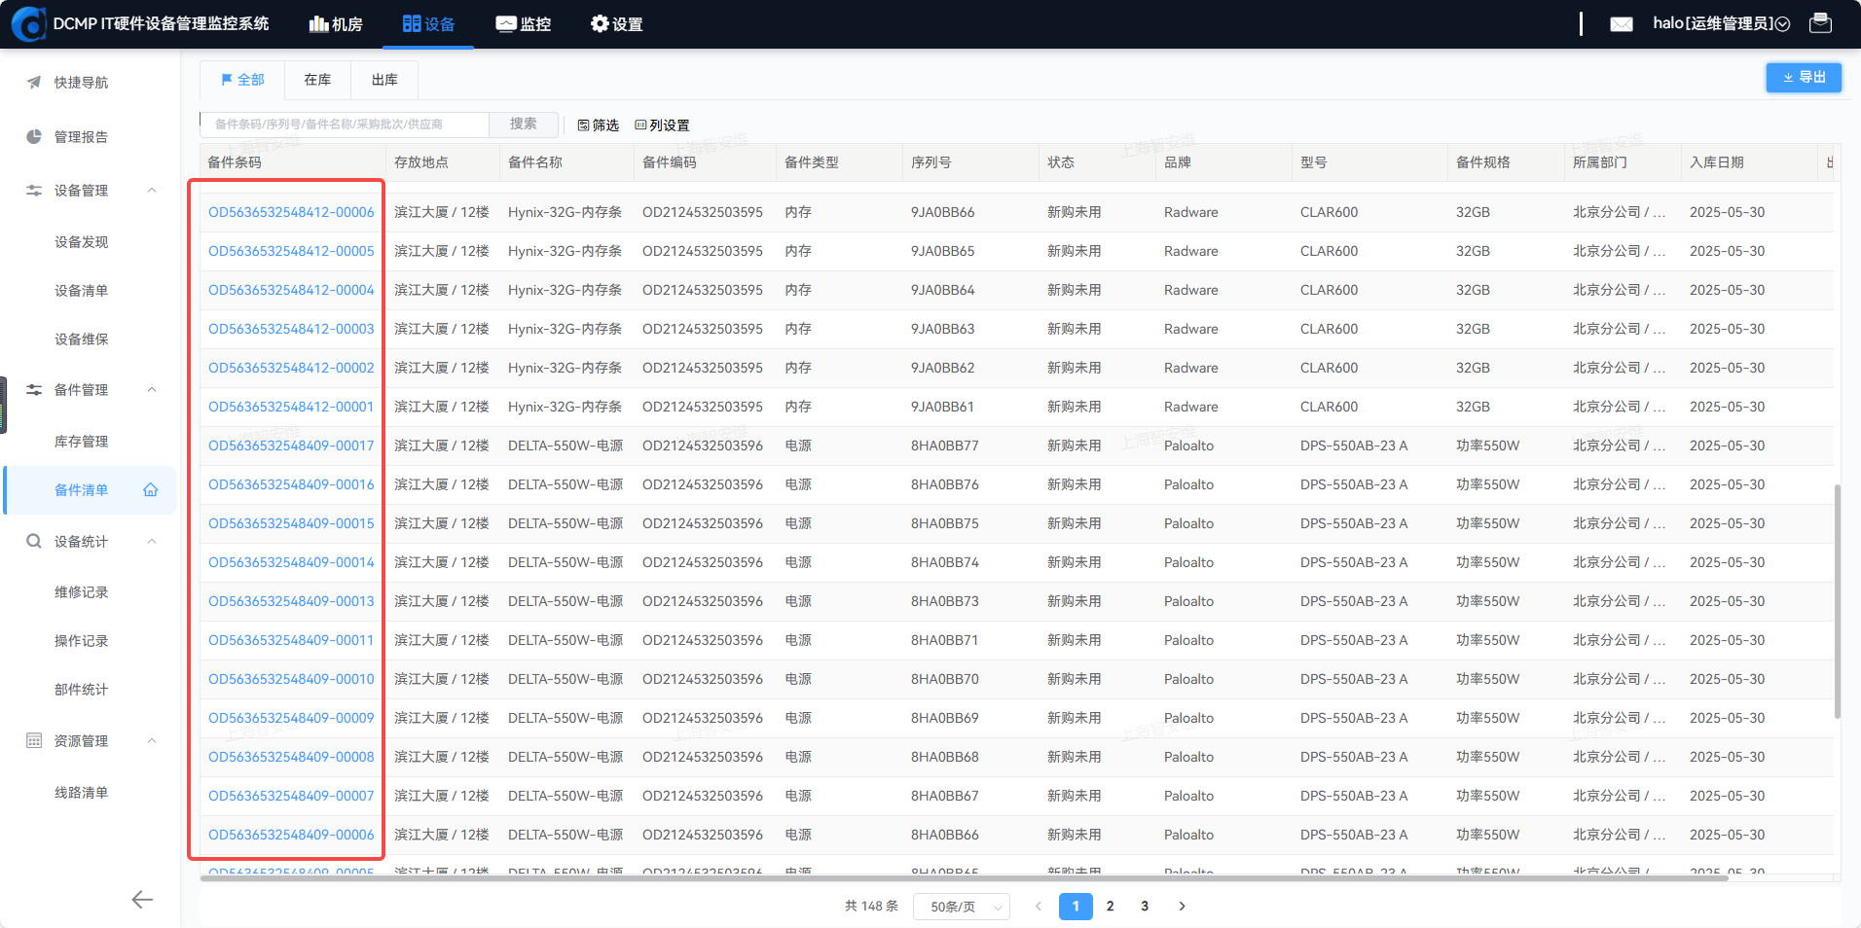Screen dimensions: 1861x928
Task: Click the 备件管理 sliders icon
Action: tap(34, 390)
